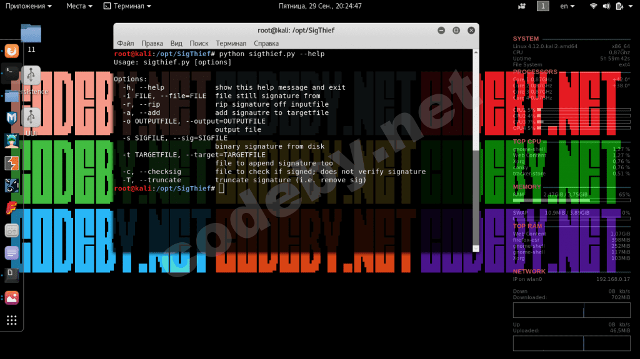Click '-s SIGFILE, --sig=SIGFILE' line
The width and height of the screenshot is (640, 359).
click(175, 138)
